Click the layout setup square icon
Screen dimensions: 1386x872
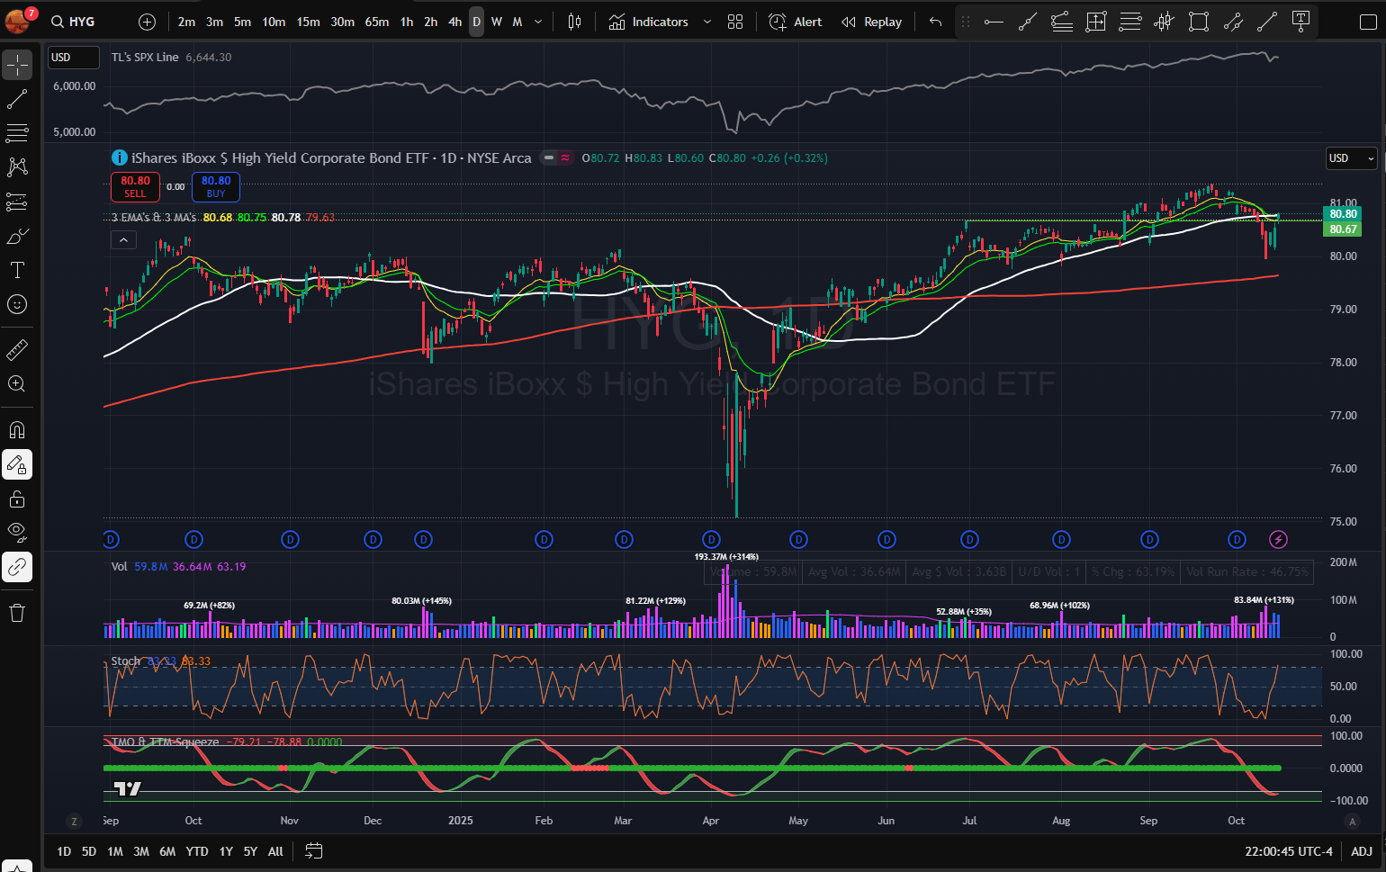pos(1367,22)
